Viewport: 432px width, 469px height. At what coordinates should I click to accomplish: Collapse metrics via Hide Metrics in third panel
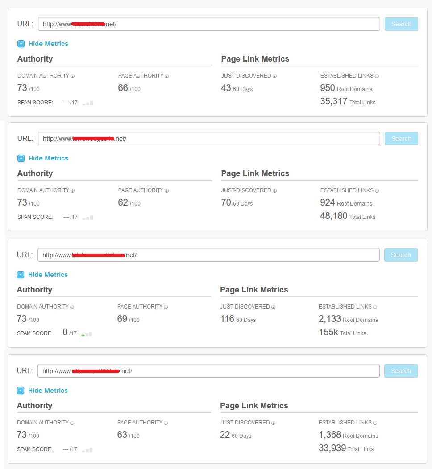pos(48,275)
